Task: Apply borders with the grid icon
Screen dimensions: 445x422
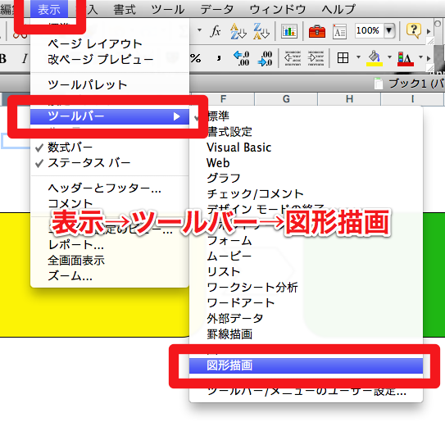Action: (343, 58)
